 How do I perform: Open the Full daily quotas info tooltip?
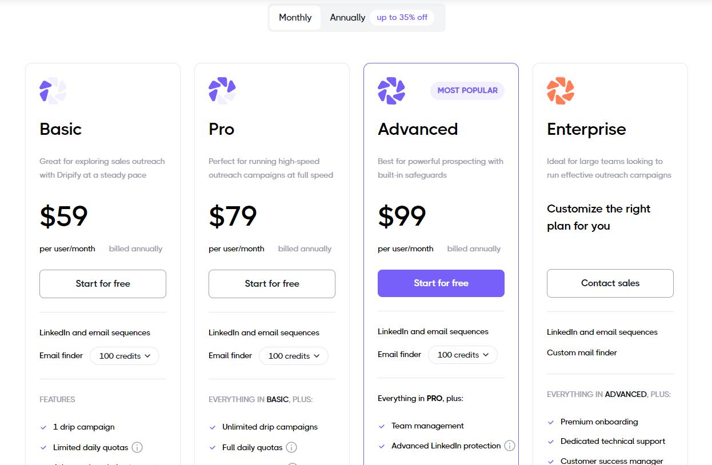pyautogui.click(x=292, y=447)
